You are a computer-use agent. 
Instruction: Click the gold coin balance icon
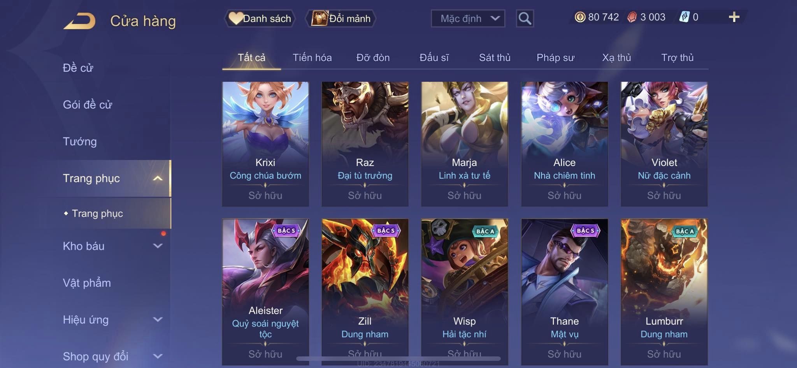coord(580,17)
